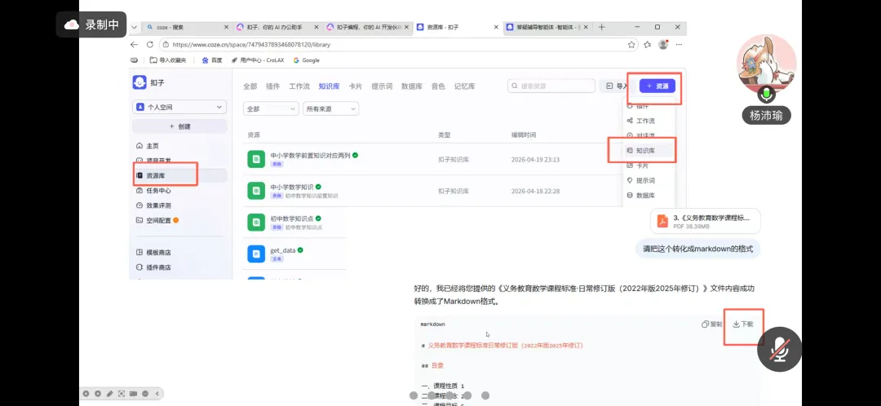Image resolution: width=881 pixels, height=406 pixels.
Task: Click 杨沛瑜 participant avatar
Action: pos(766,63)
